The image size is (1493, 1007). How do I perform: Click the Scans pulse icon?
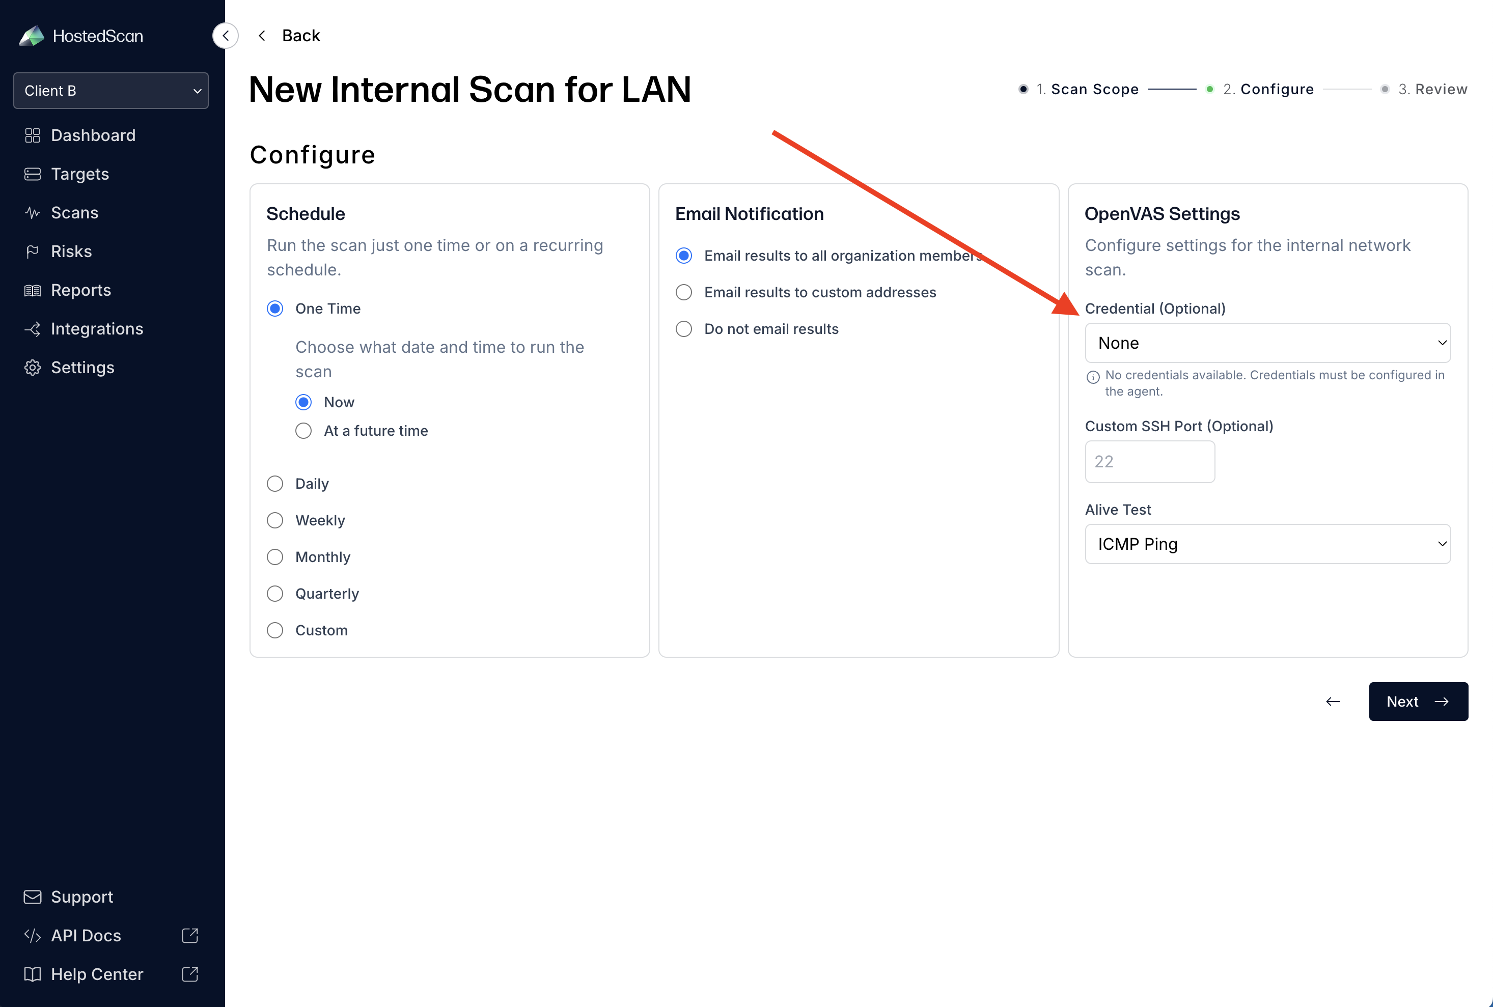32,213
